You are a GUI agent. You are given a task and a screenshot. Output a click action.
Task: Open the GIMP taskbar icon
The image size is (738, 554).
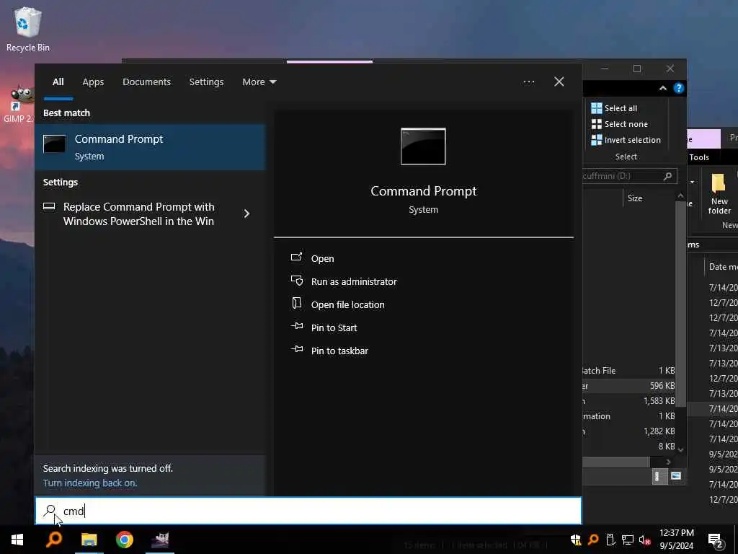(x=160, y=540)
